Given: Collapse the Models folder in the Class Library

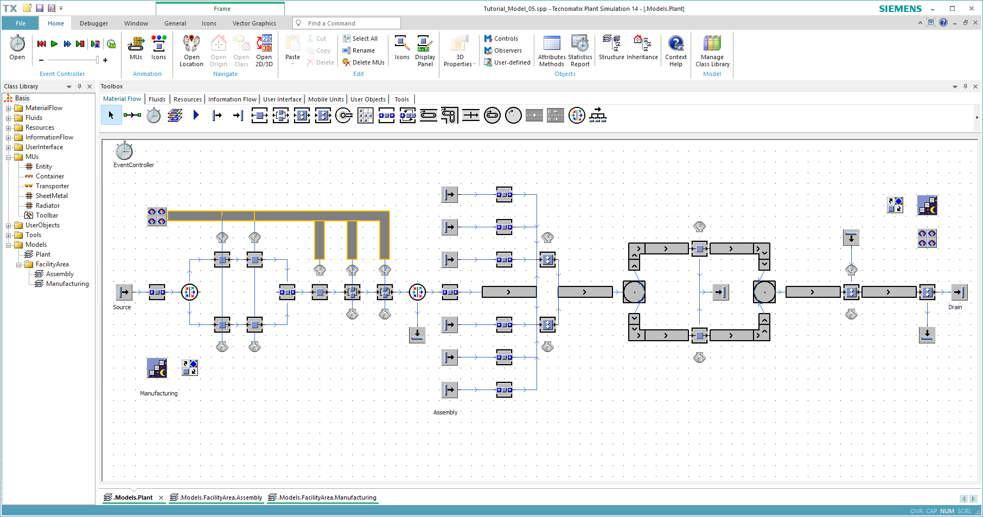Looking at the screenshot, I should tap(9, 244).
